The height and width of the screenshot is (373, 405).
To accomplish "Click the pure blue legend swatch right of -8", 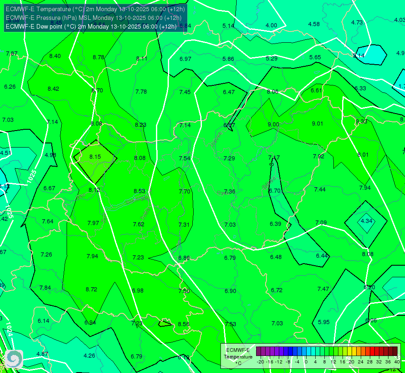I will tap(290, 351).
